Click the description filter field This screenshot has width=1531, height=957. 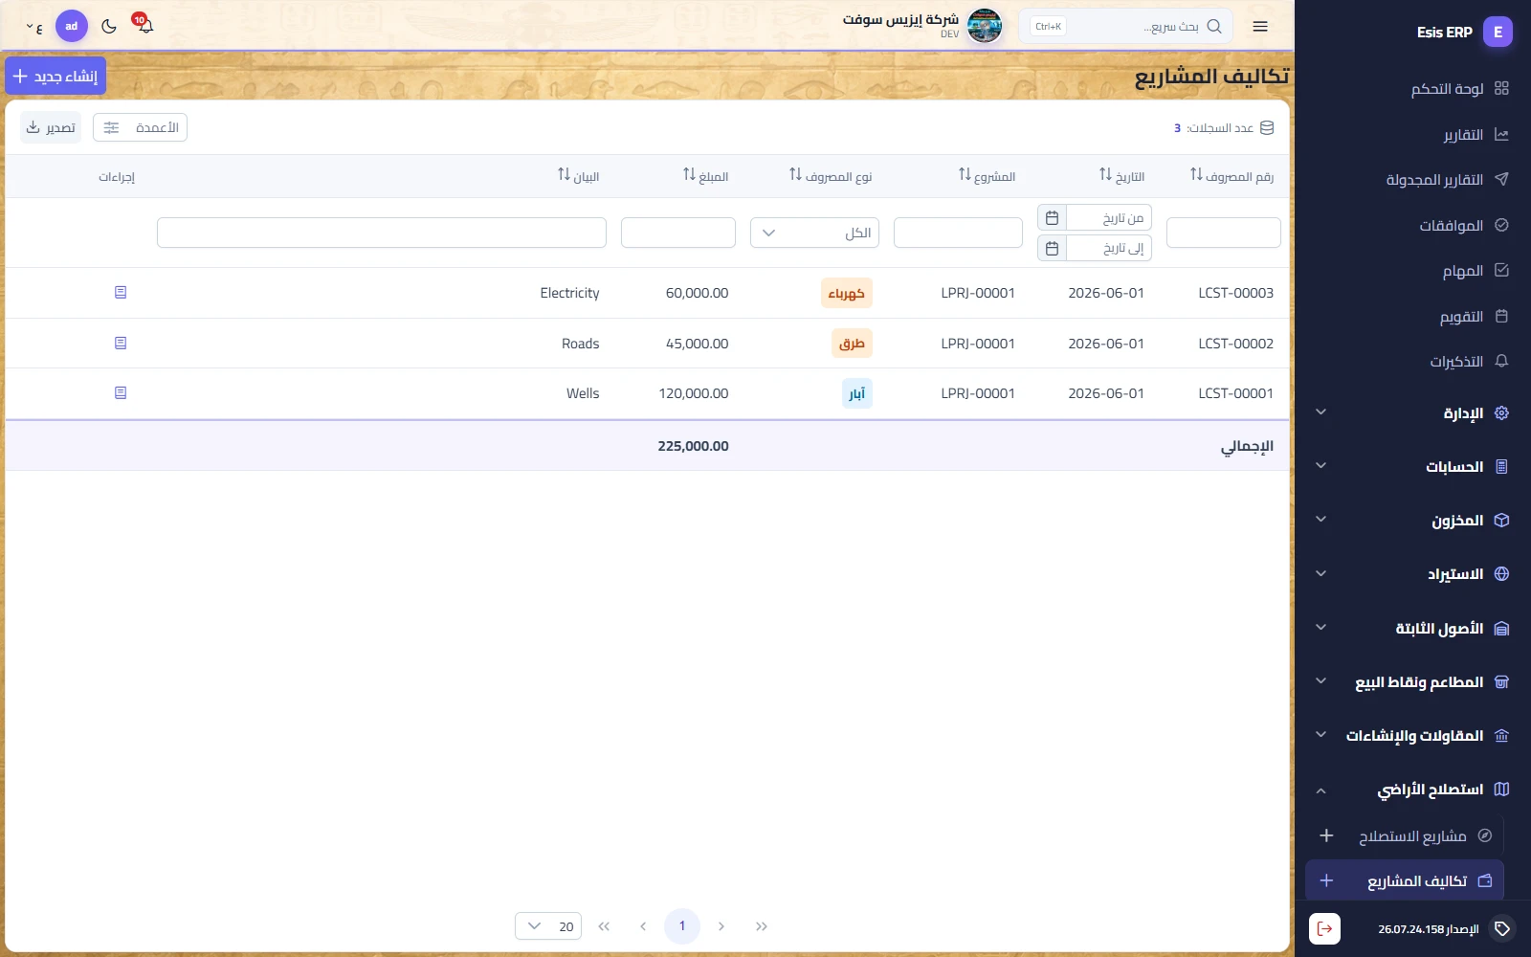tap(382, 233)
